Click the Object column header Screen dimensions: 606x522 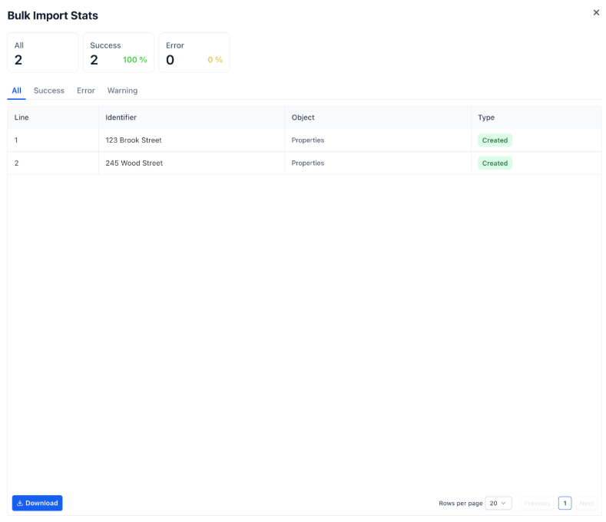point(303,117)
